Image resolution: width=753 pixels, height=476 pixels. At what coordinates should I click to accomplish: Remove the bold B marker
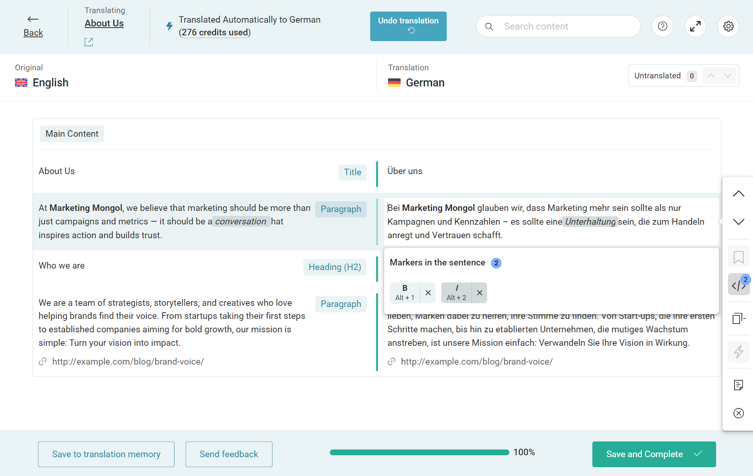tap(428, 293)
